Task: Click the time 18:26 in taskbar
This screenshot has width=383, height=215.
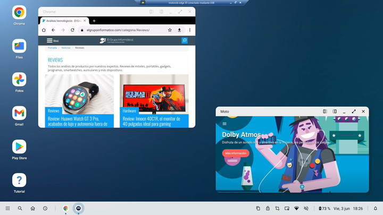Action: 358,209
